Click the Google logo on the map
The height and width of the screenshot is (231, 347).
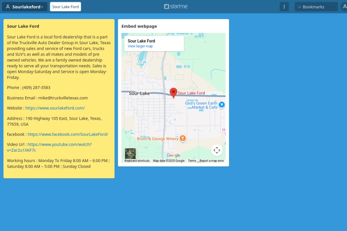pos(173,155)
